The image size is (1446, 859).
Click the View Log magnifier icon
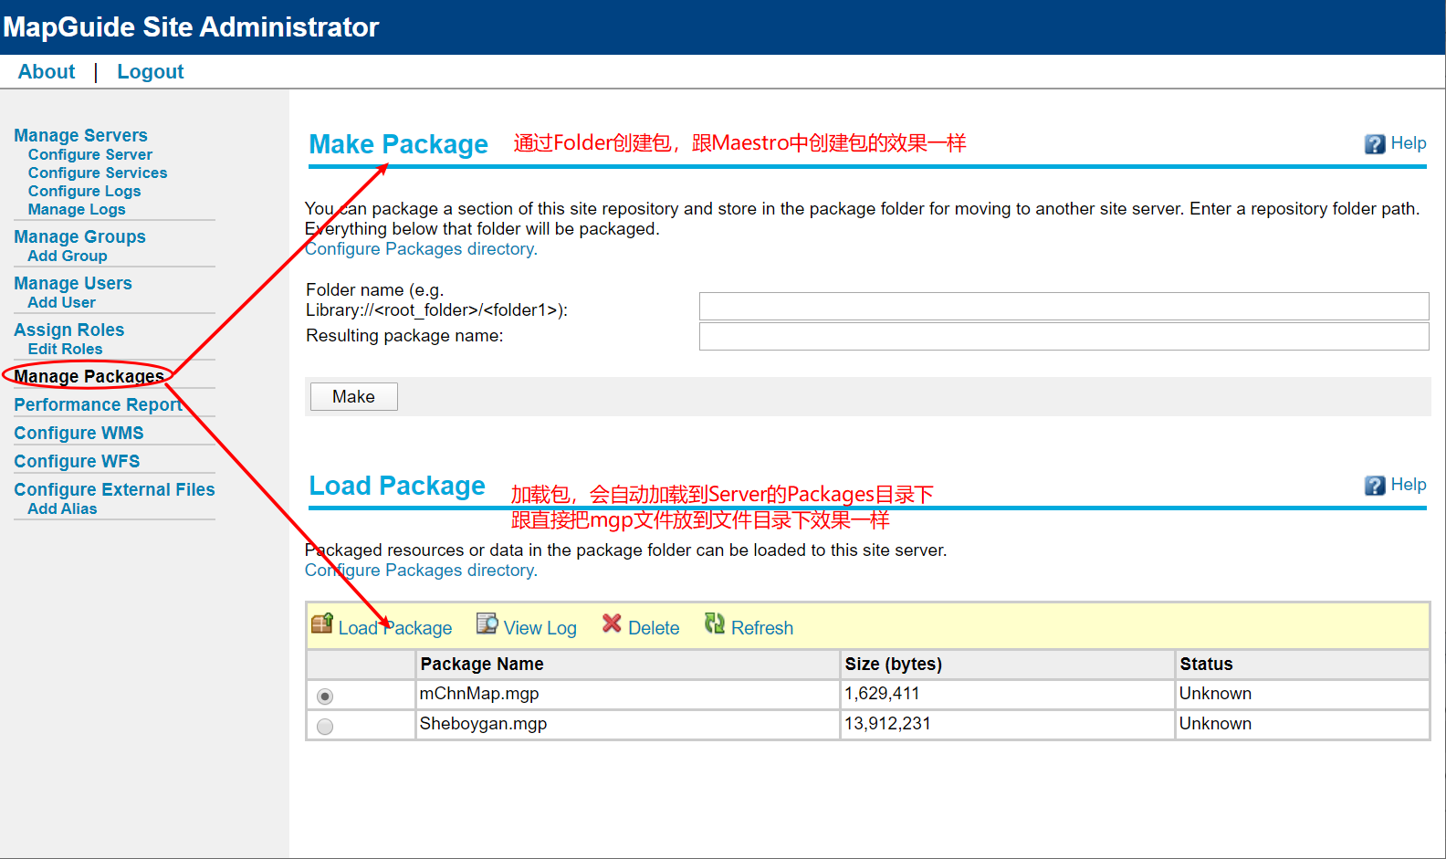point(487,624)
